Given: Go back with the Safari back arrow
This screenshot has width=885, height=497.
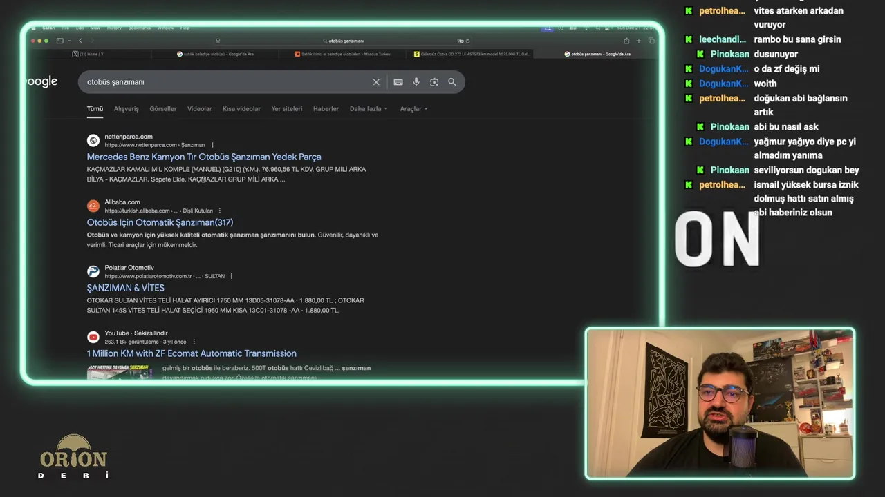Looking at the screenshot, I should (80, 41).
